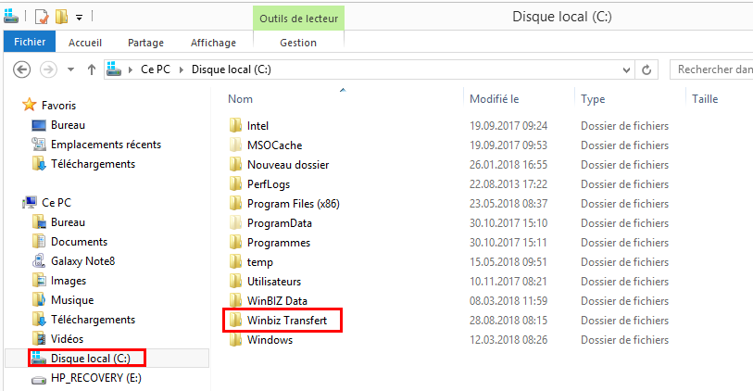Refresh the Disque local (C:) folder view
Viewport: 753px width, 391px height.
coord(646,69)
